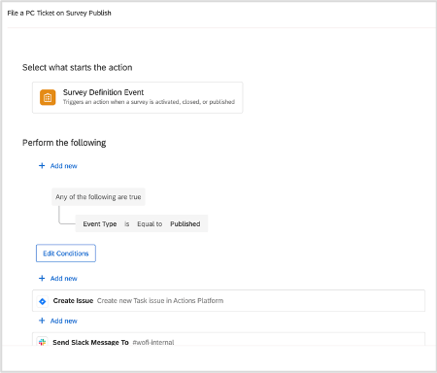Click the #wofi-internal channel name
437x373 pixels.
coord(153,343)
